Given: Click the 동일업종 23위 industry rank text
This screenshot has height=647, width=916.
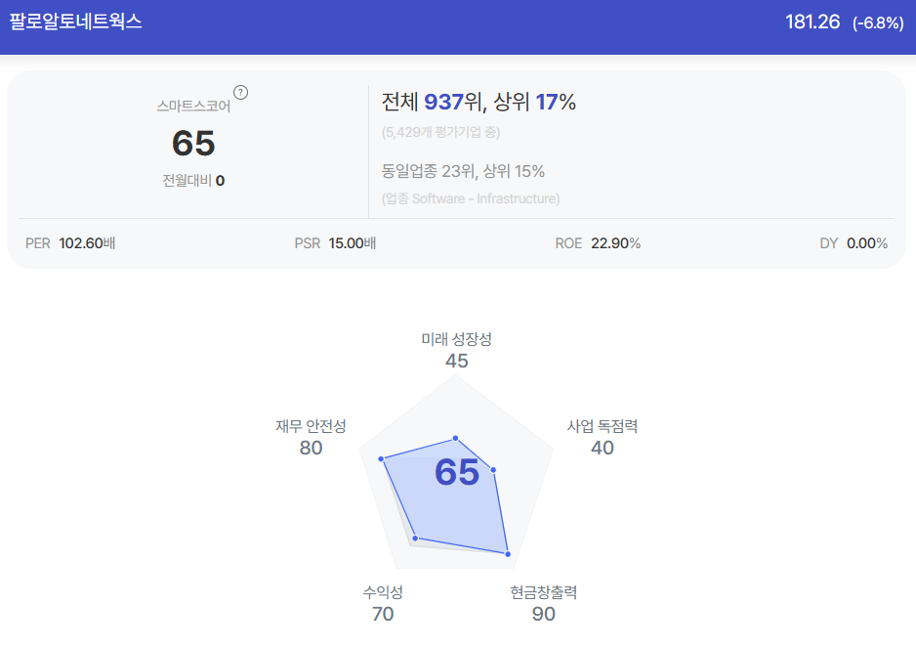Looking at the screenshot, I should [430, 171].
